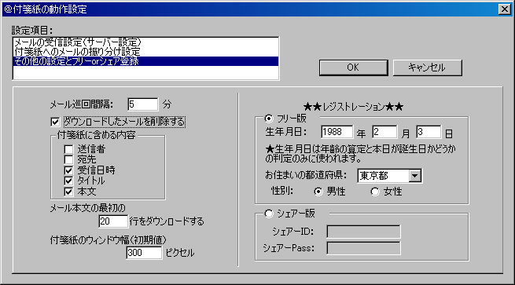Click the OK button

(x=353, y=68)
